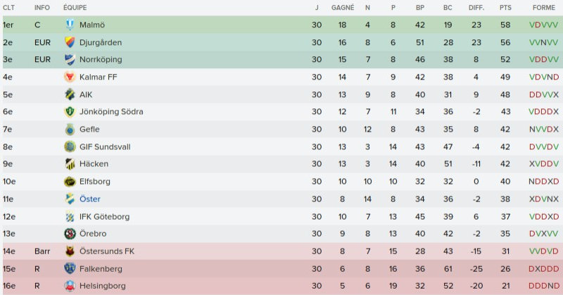Click the Kalmar FF club crest

70,77
